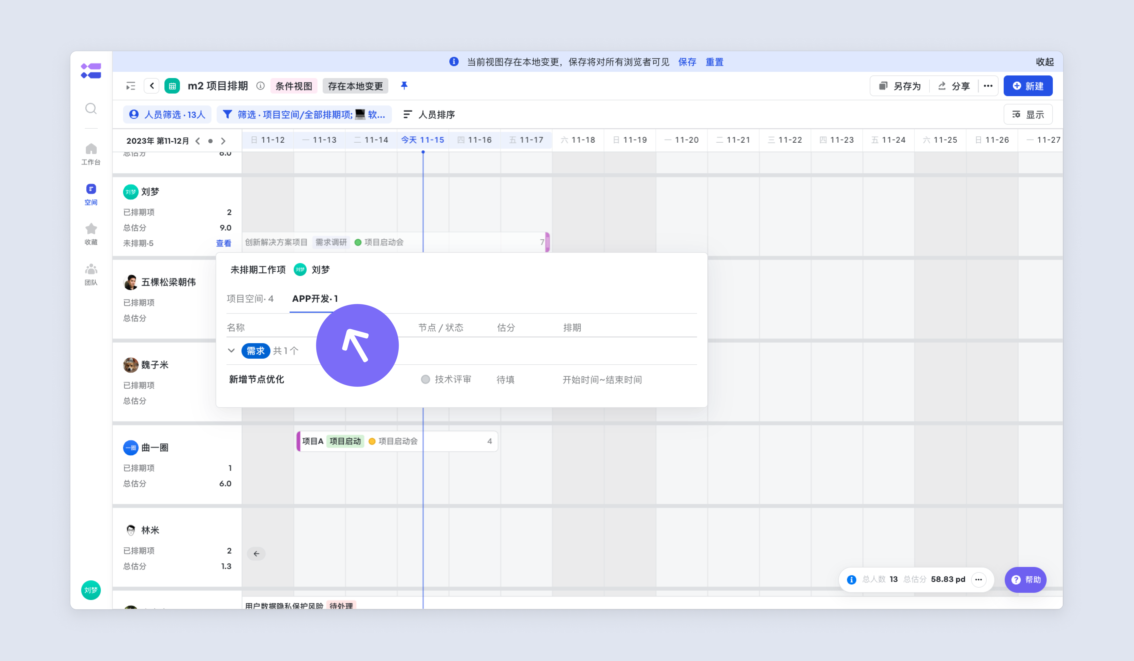
Task: Open info icon beside m2 项目排期
Action: 261,86
